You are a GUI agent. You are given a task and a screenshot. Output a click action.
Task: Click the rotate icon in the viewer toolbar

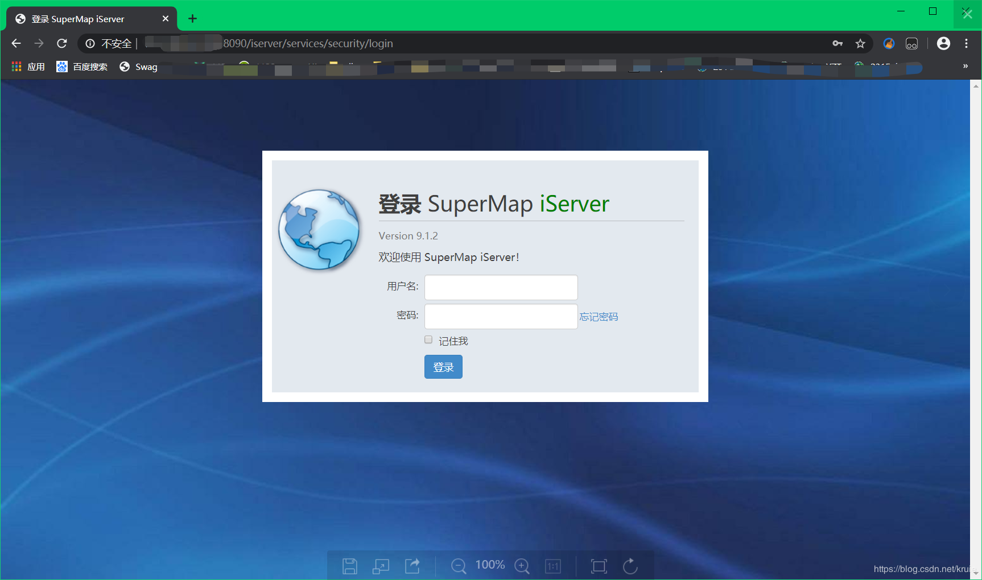630,565
